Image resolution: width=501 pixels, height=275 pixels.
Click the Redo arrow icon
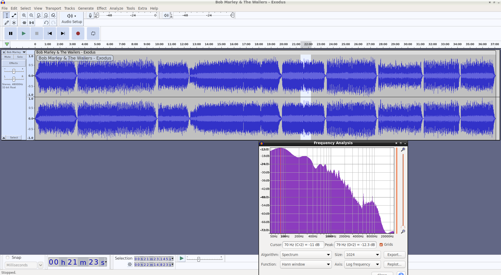[53, 23]
